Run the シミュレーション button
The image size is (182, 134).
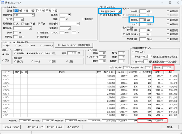12,127
